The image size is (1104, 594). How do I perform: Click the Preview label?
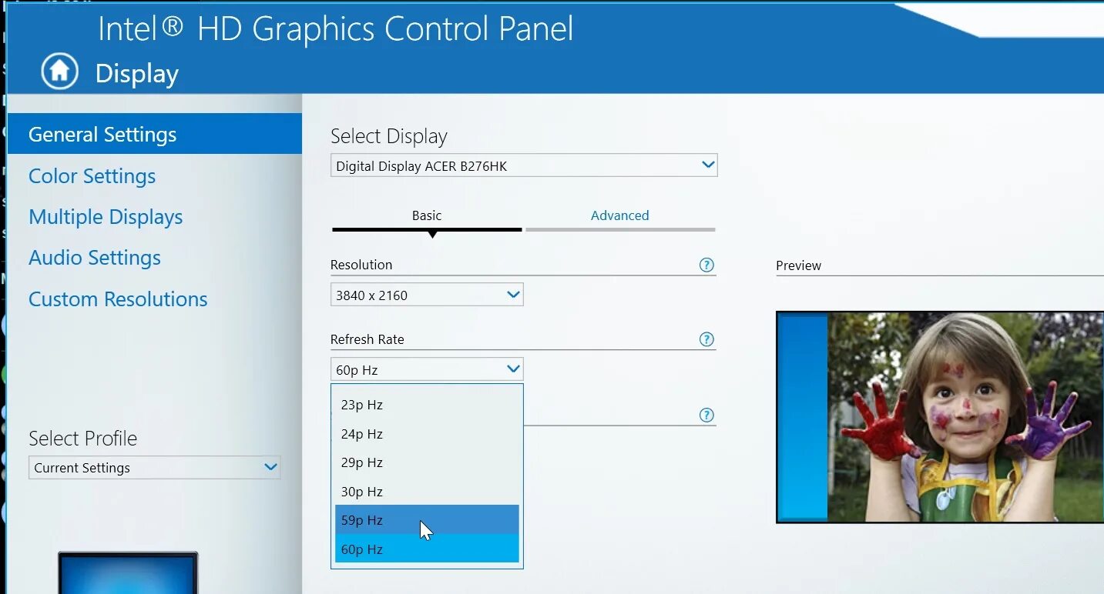pos(798,265)
